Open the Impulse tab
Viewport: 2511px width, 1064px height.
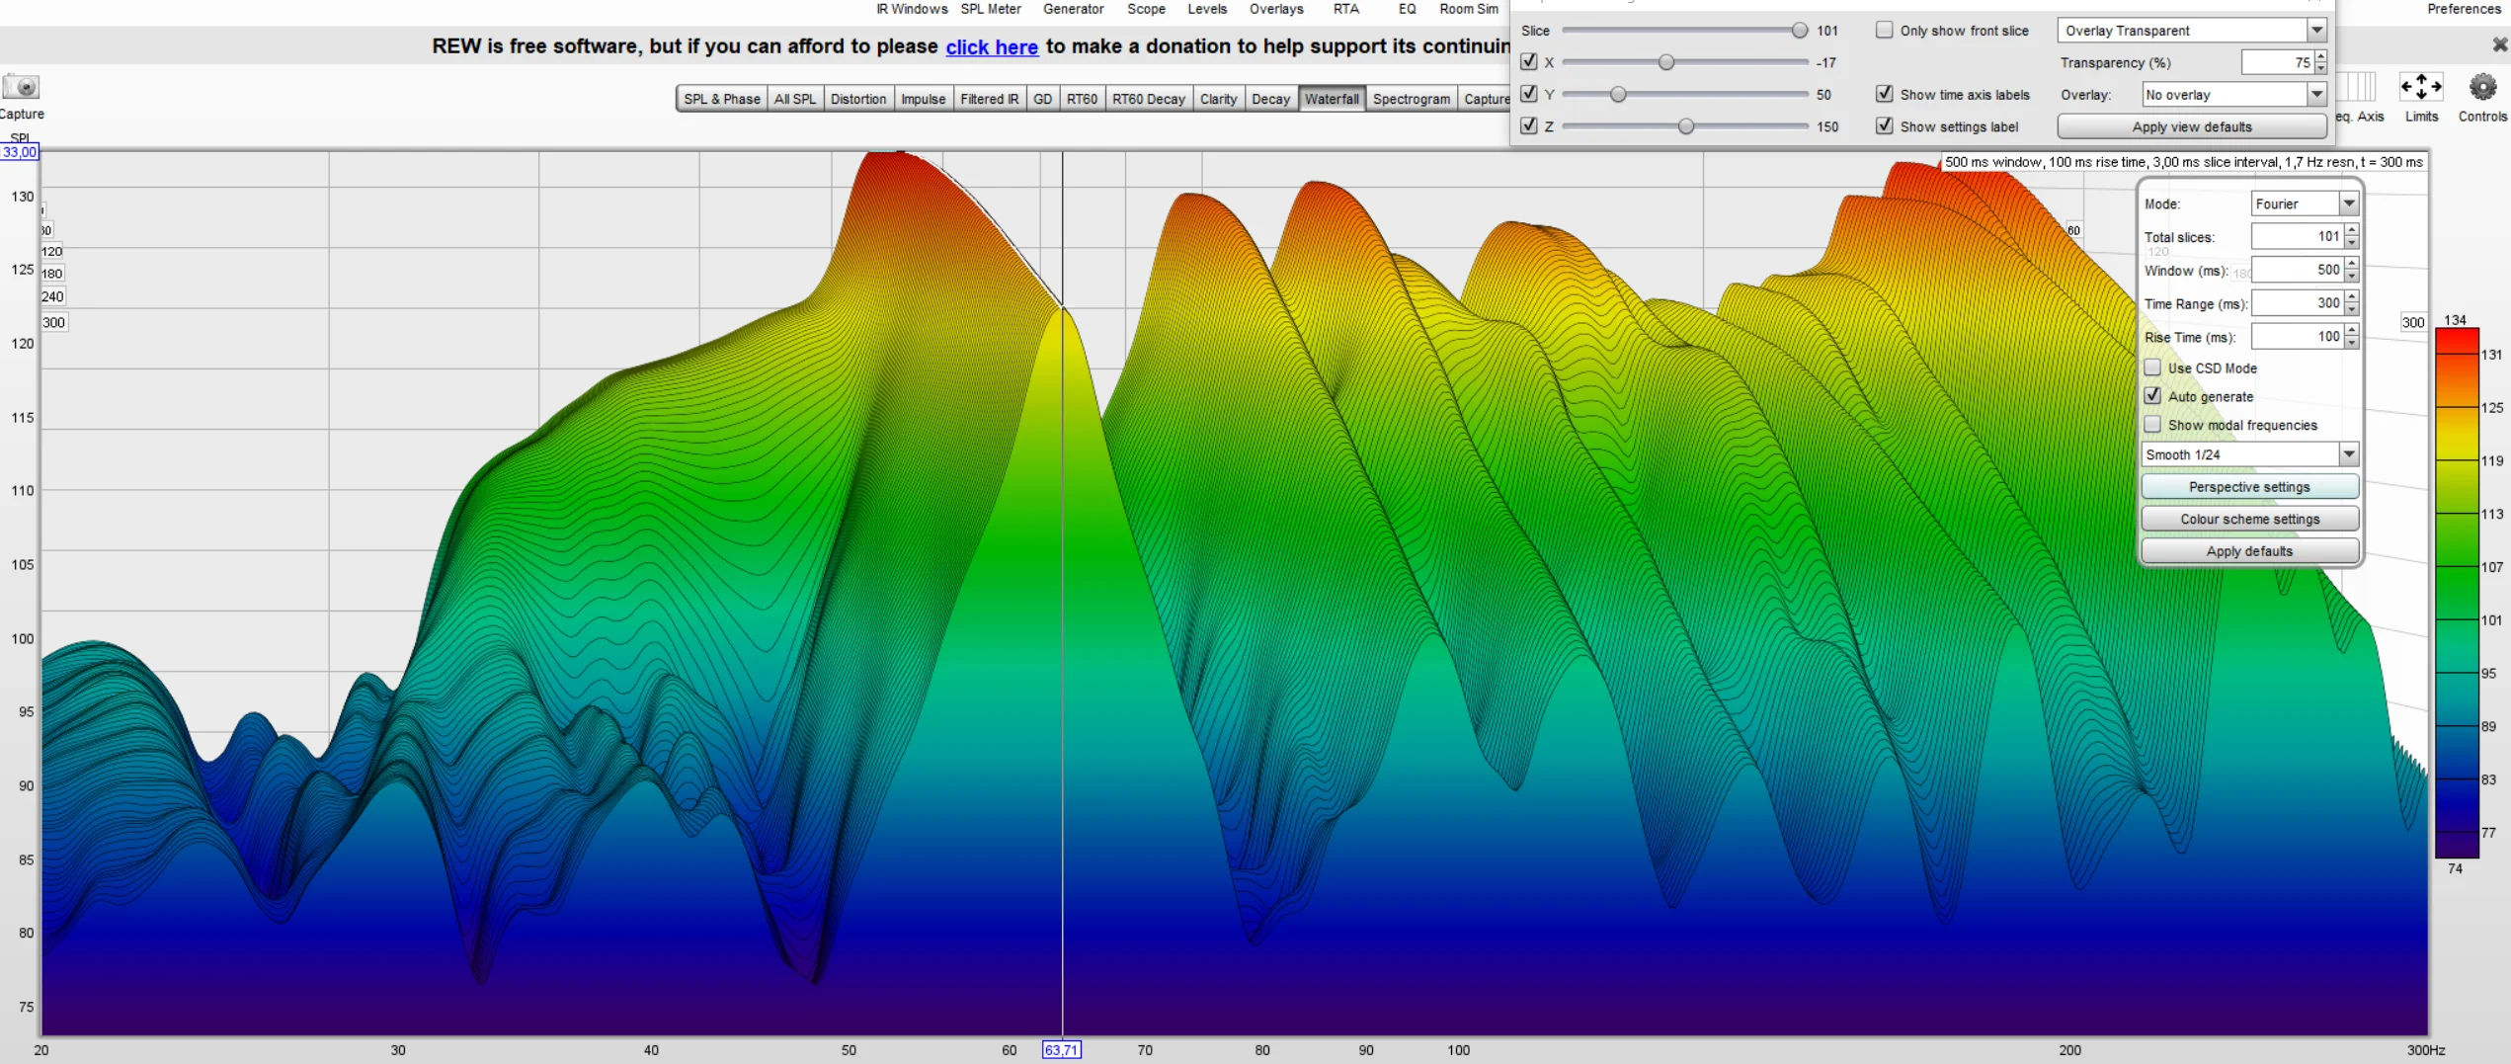(924, 99)
